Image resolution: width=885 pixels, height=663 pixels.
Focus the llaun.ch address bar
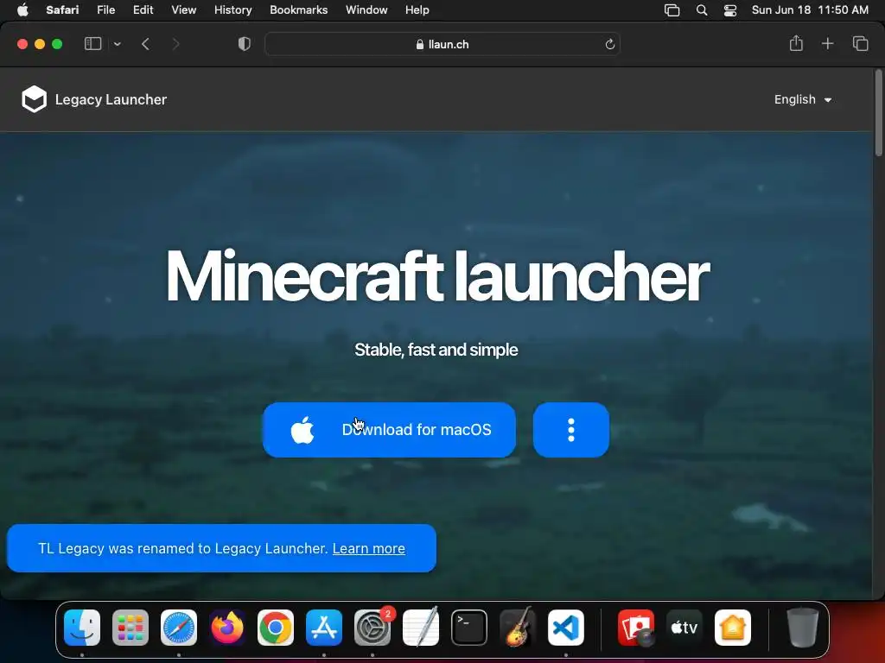[x=442, y=44]
